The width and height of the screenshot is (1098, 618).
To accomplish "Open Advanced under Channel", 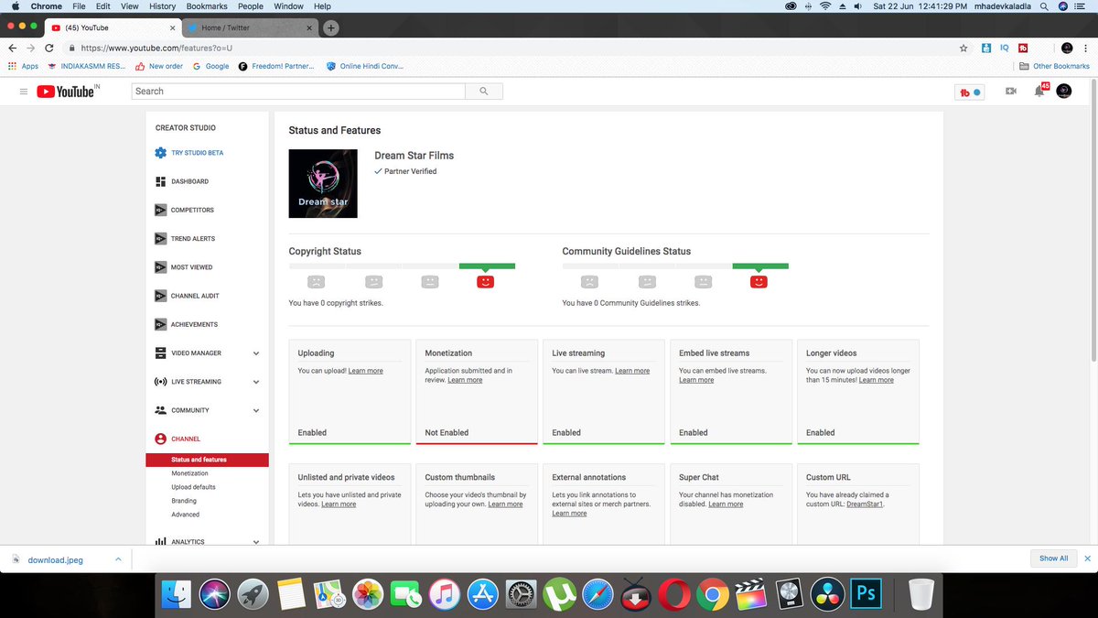I will coord(185,515).
